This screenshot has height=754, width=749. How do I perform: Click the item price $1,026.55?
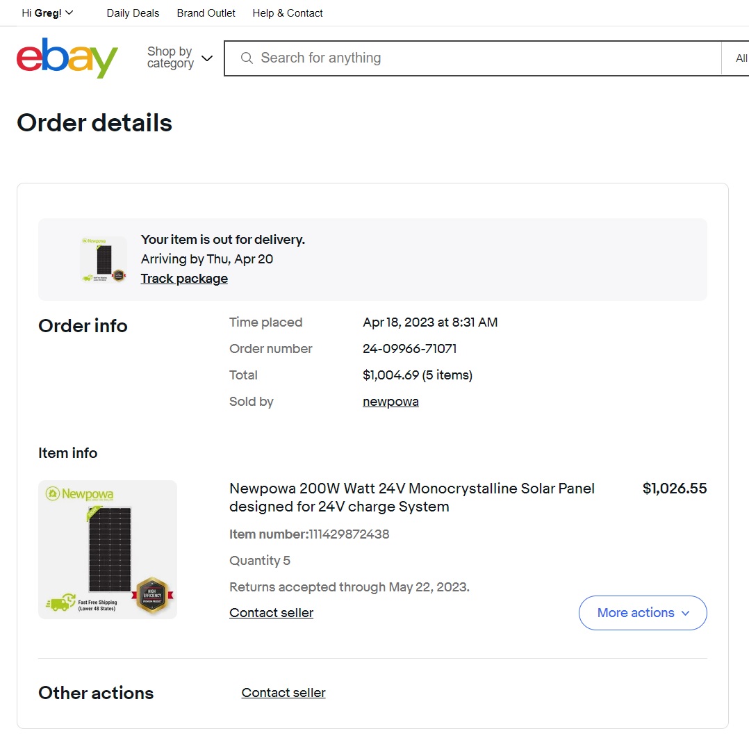coord(674,489)
